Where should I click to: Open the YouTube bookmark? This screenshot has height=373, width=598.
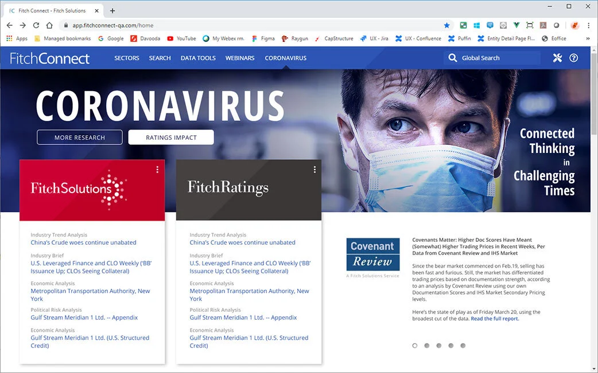pos(181,38)
